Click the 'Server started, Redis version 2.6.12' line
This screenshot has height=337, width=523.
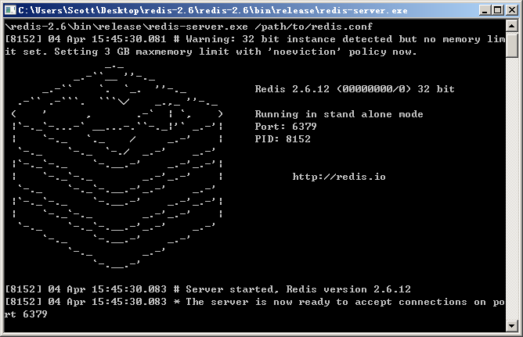tap(207, 289)
